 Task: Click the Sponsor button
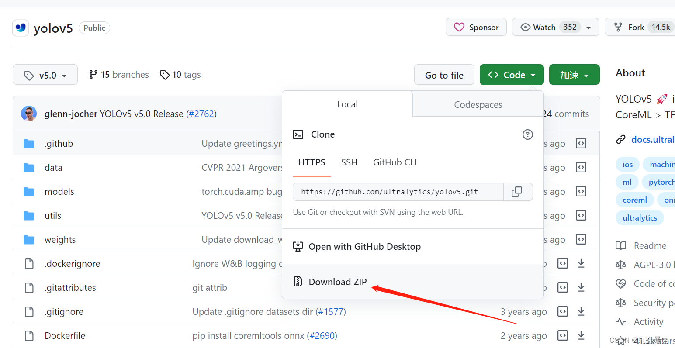476,27
